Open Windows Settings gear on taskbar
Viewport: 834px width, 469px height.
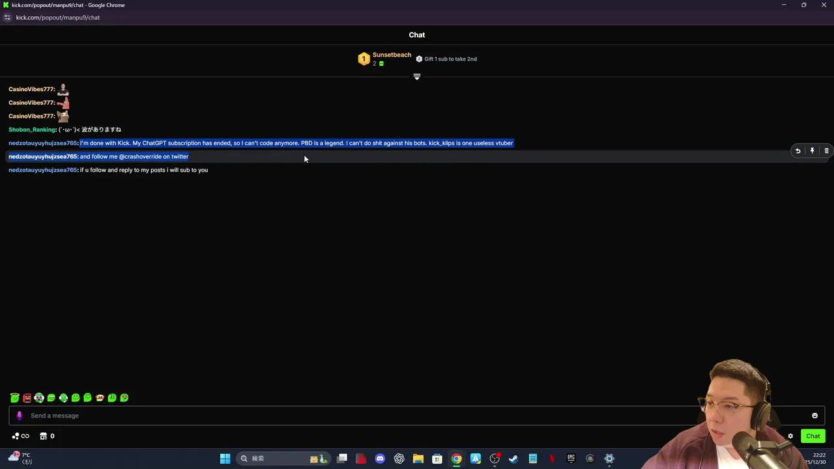[x=609, y=459]
